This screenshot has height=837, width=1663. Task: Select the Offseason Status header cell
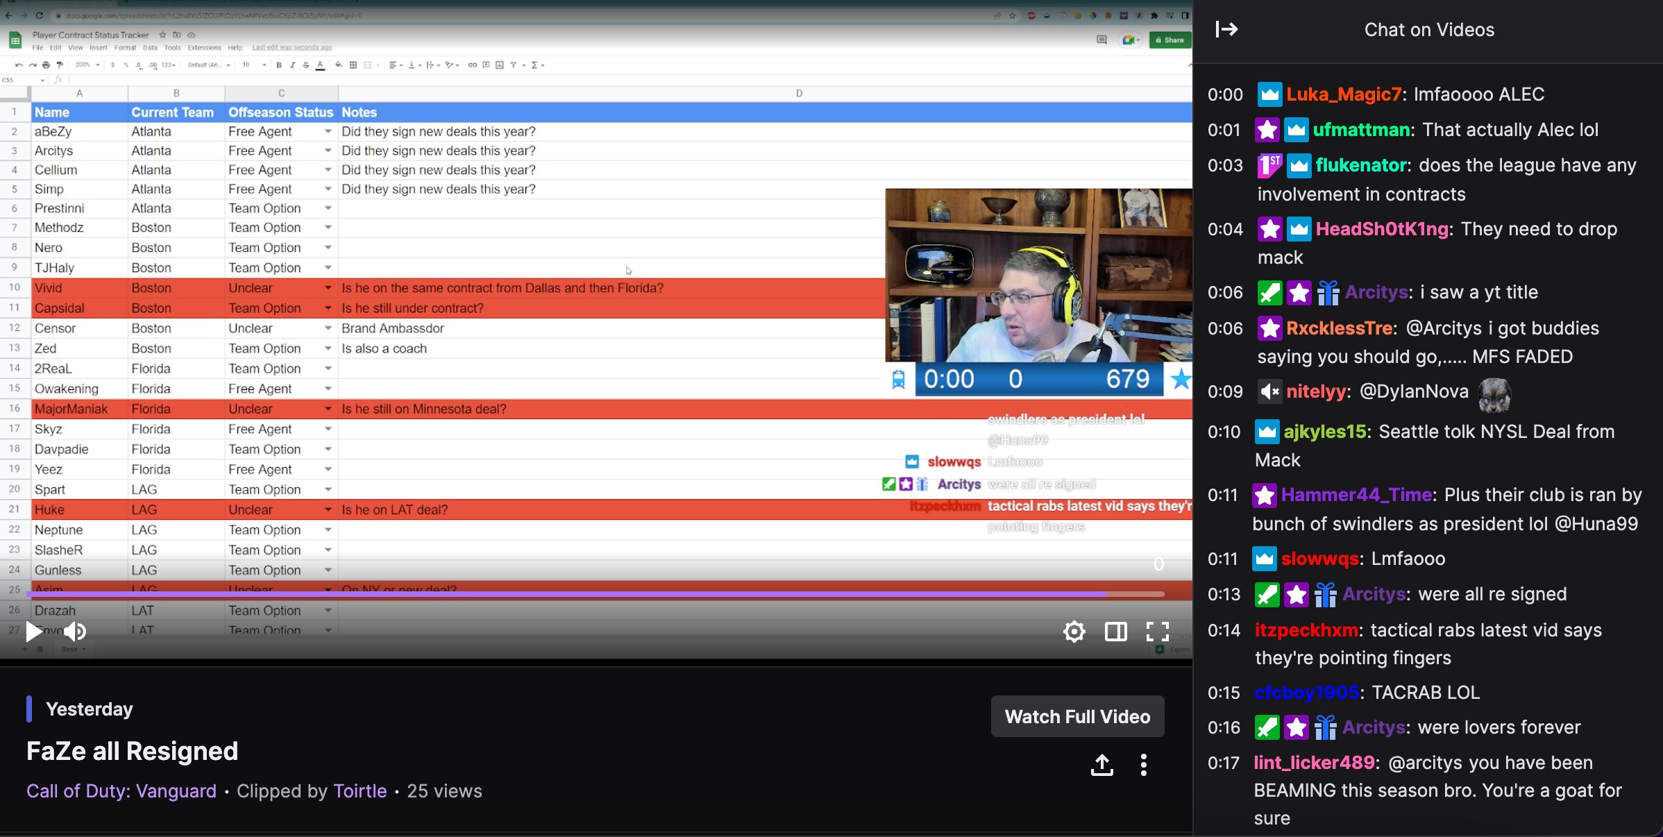[x=281, y=112]
